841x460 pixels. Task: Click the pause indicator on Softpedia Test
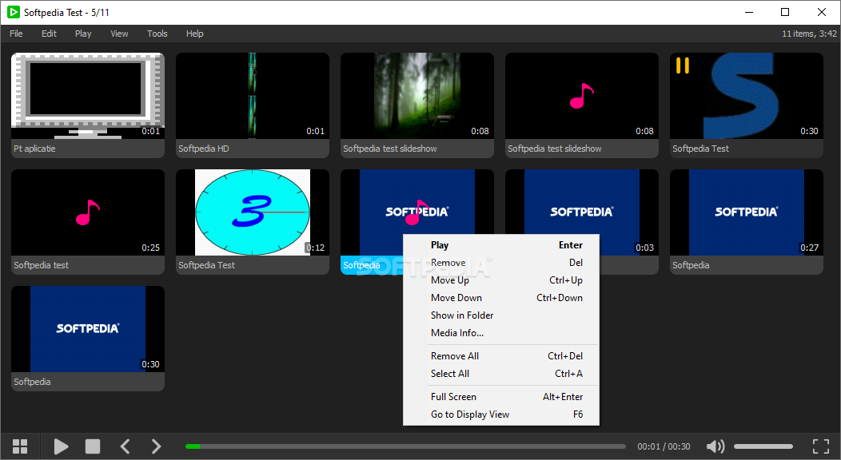click(682, 65)
